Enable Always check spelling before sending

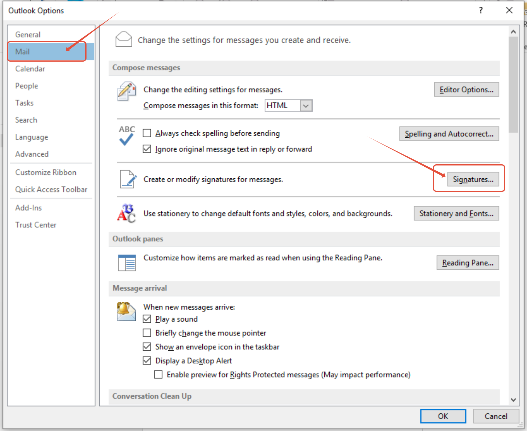click(x=147, y=133)
